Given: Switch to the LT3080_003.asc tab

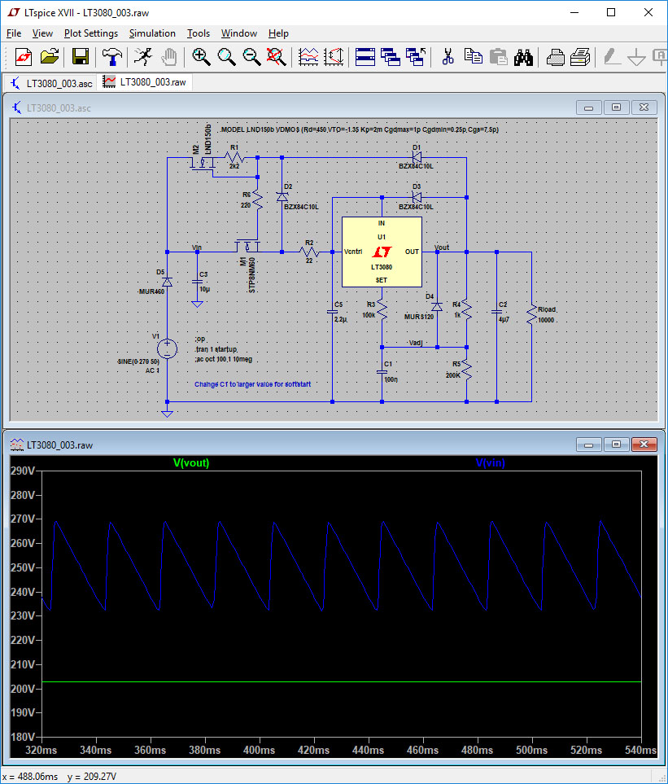Looking at the screenshot, I should tap(51, 84).
